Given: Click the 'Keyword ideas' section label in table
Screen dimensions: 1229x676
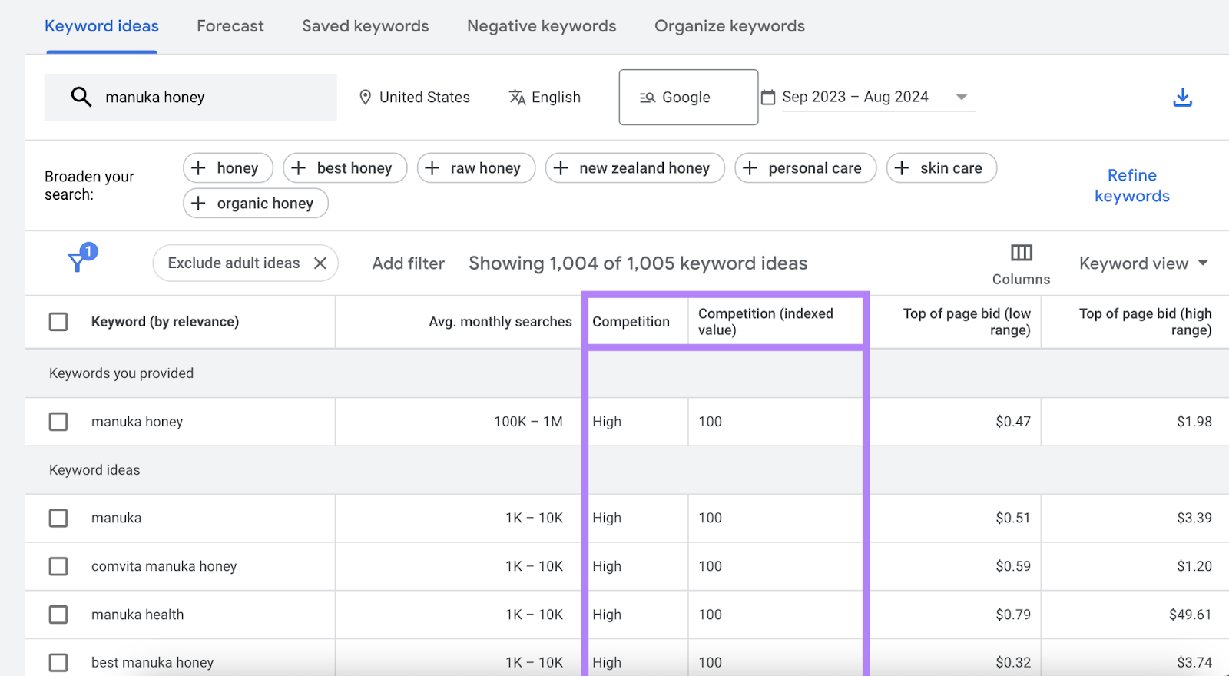Looking at the screenshot, I should click(x=94, y=470).
